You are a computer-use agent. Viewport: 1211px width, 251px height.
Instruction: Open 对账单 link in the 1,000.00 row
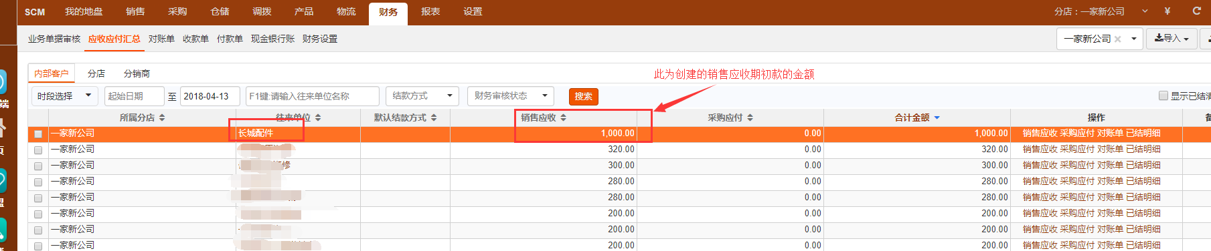(1110, 134)
